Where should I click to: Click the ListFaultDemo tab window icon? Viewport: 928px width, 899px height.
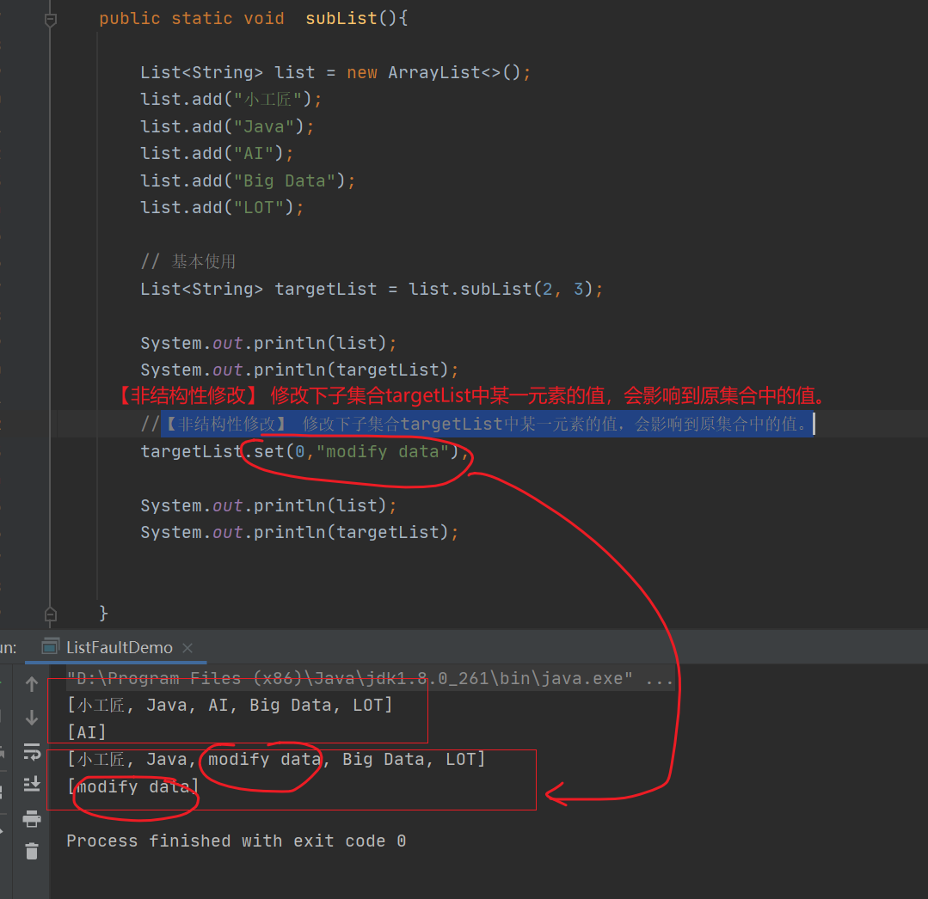[x=50, y=647]
